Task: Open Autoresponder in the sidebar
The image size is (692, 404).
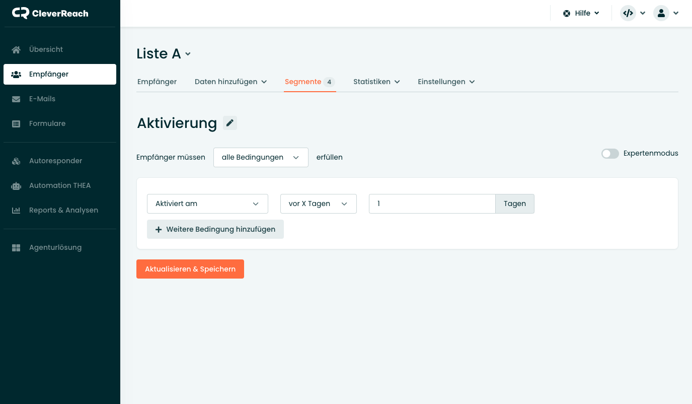Action: [x=55, y=161]
